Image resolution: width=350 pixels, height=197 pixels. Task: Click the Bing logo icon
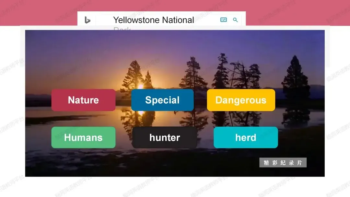87,20
